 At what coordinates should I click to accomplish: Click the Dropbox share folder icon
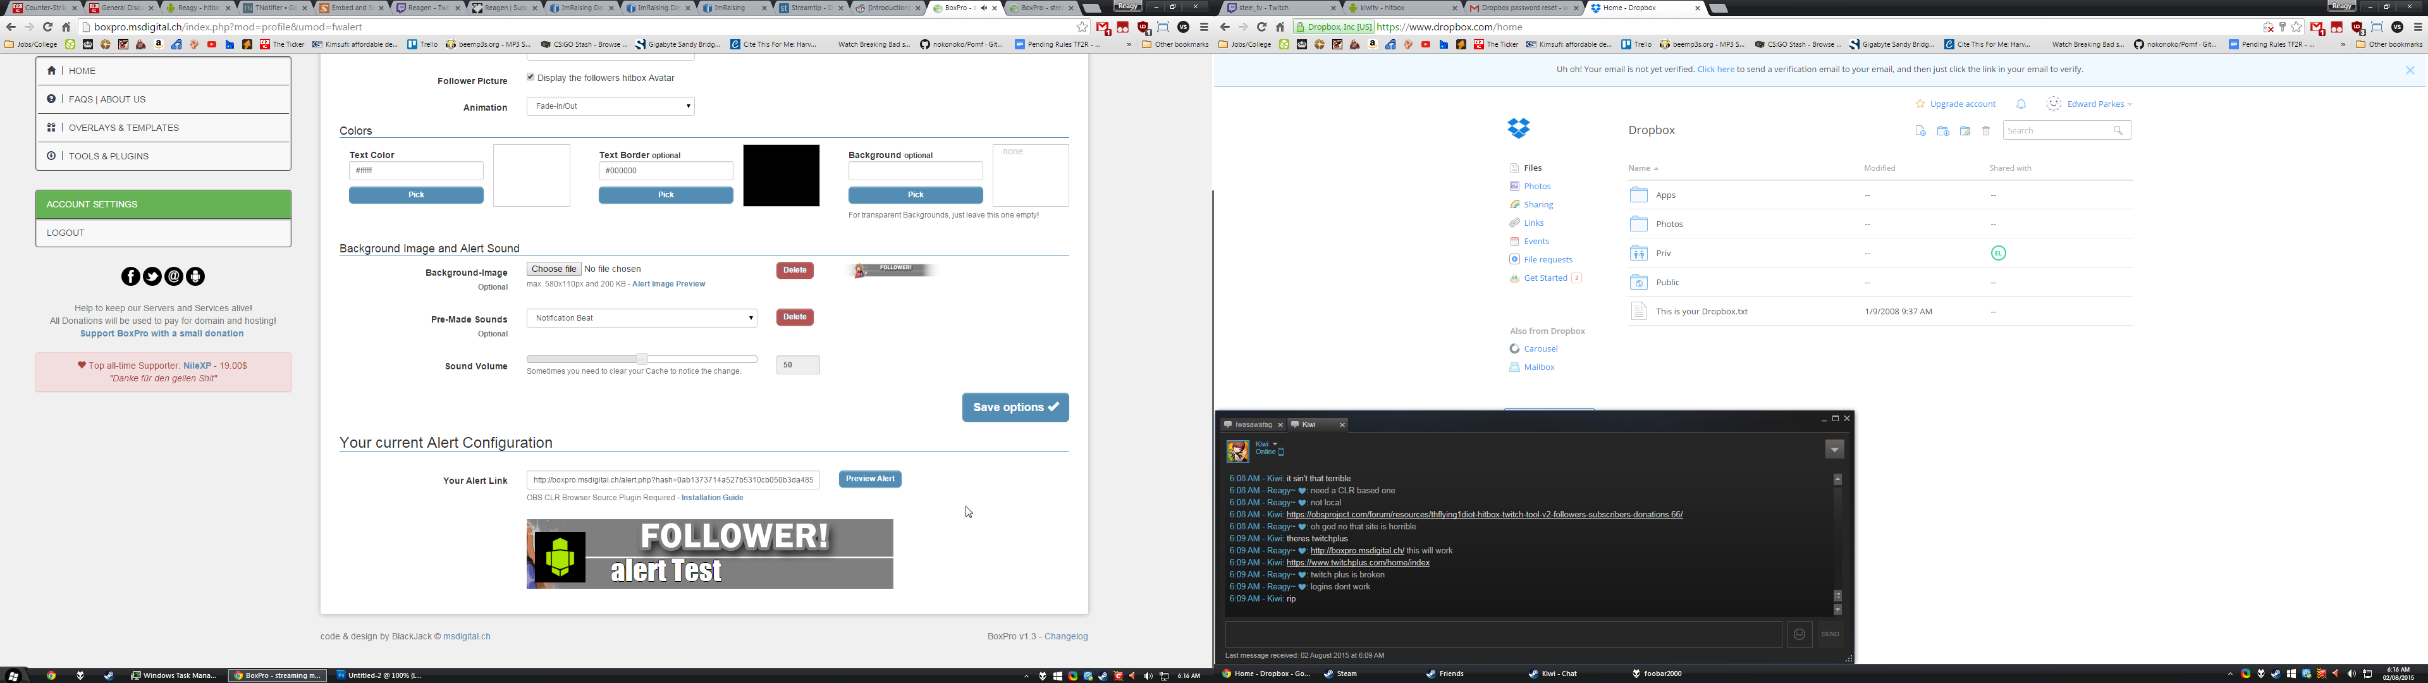[1965, 131]
